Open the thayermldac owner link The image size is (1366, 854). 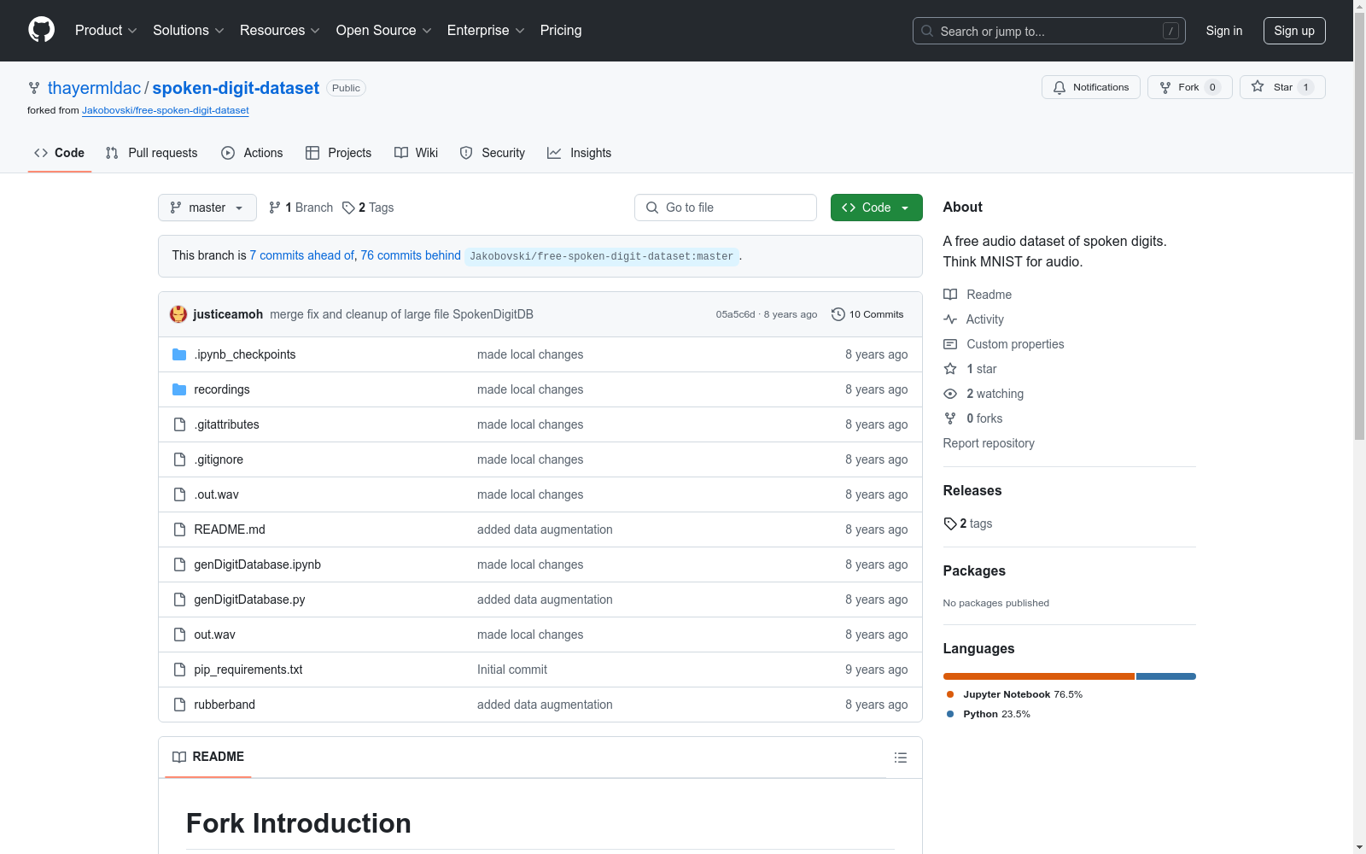point(94,88)
